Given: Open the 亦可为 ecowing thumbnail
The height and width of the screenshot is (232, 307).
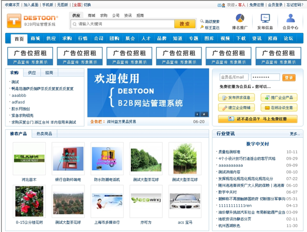Looking at the screenshot, I should coord(146,201).
